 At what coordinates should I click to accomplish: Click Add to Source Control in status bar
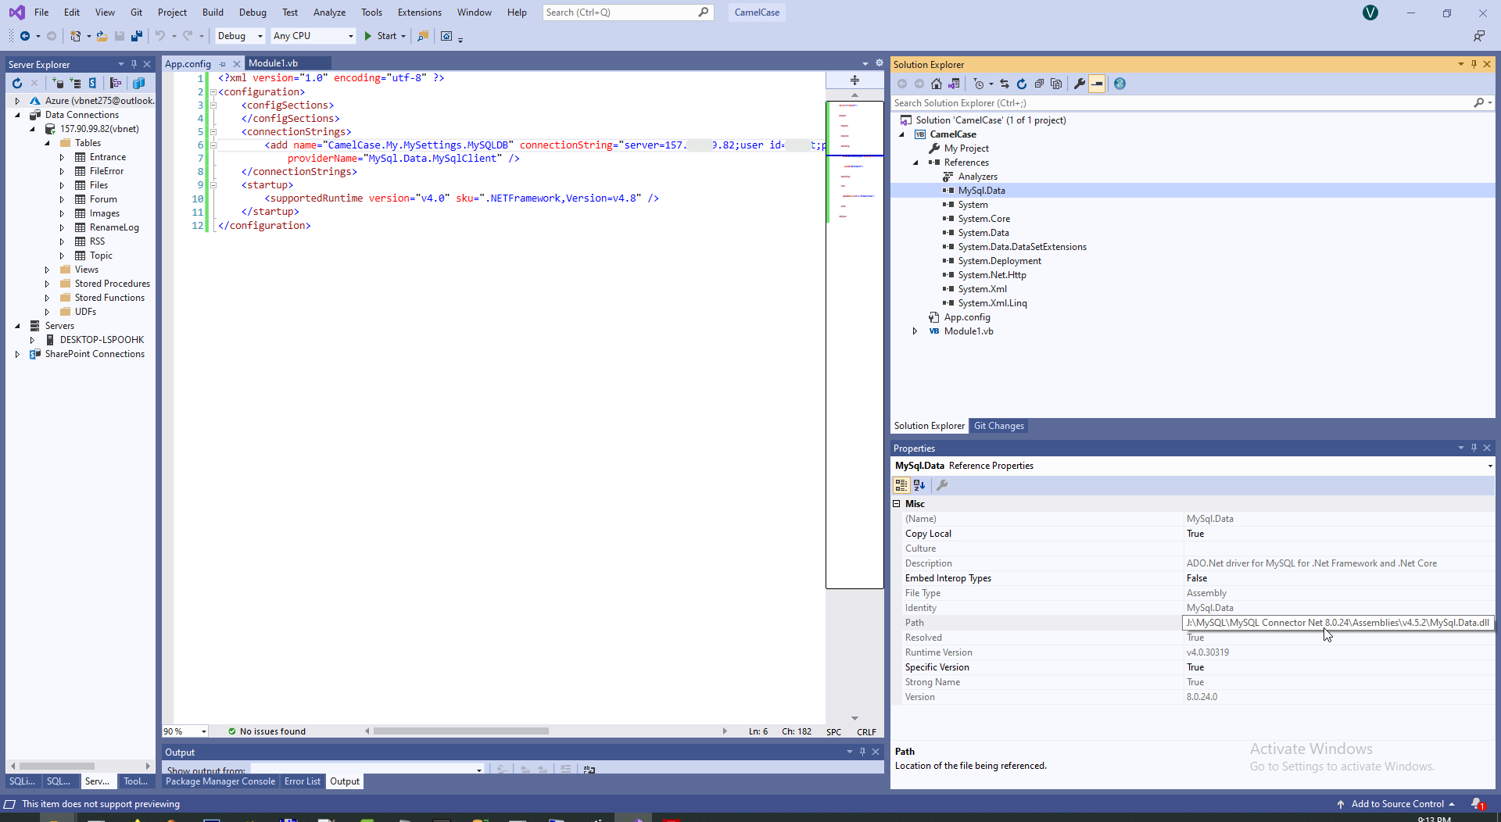1397,804
